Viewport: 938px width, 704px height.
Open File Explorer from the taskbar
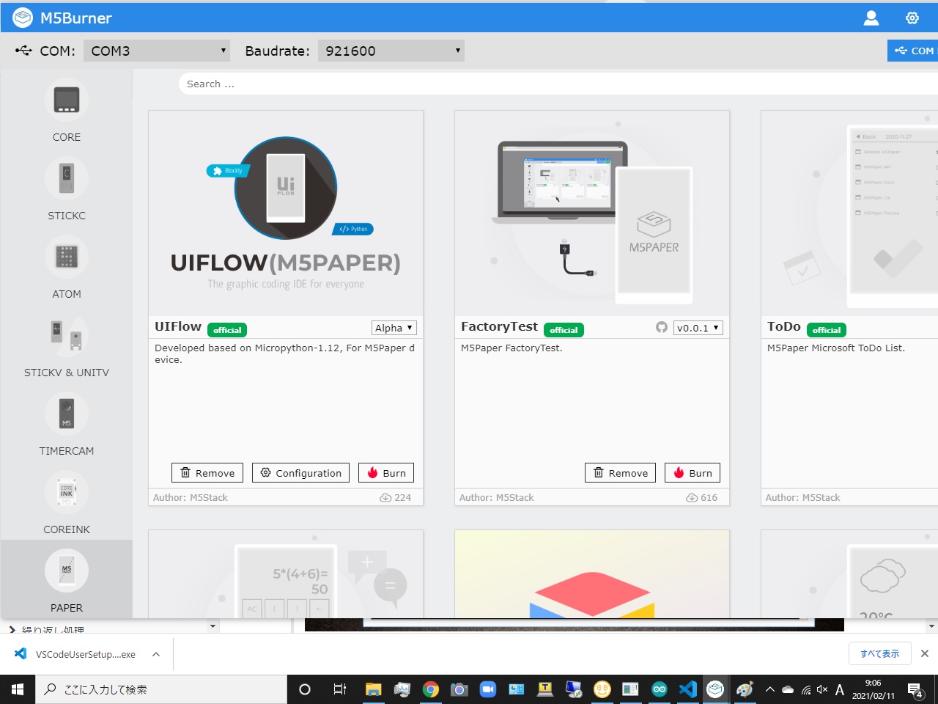[374, 689]
